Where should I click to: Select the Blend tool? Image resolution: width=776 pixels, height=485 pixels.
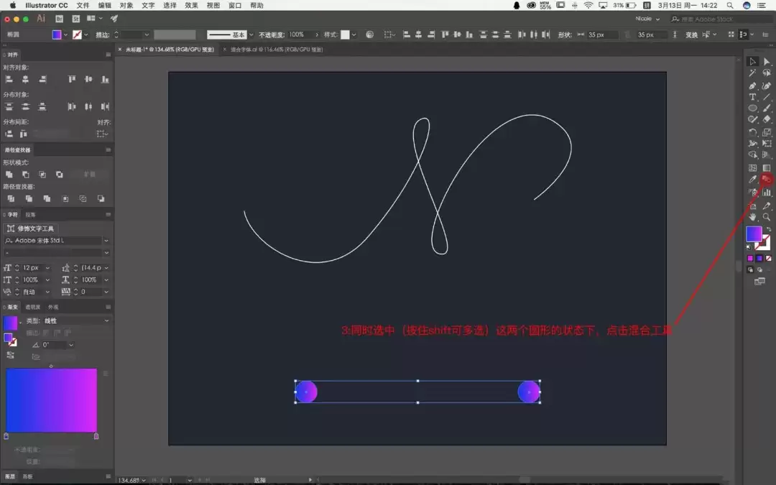pyautogui.click(x=767, y=179)
